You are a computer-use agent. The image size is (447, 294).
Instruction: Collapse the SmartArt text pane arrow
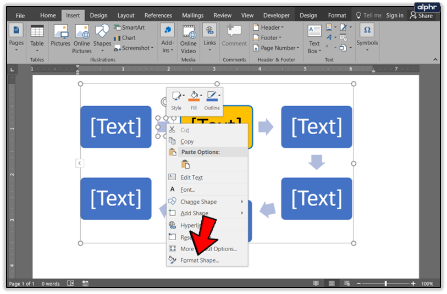pyautogui.click(x=79, y=163)
